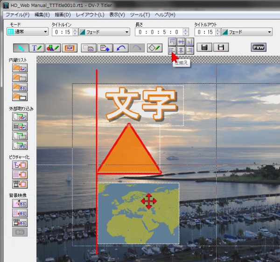Open second folder icon in 内蔵リスト

pyautogui.click(x=20, y=78)
